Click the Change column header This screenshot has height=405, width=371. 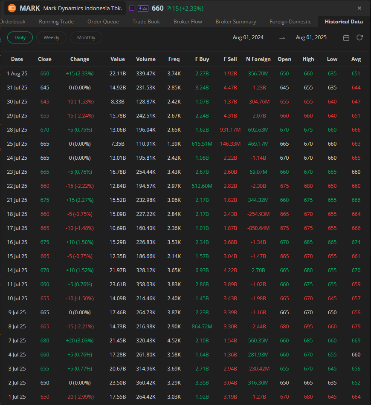tap(80, 59)
